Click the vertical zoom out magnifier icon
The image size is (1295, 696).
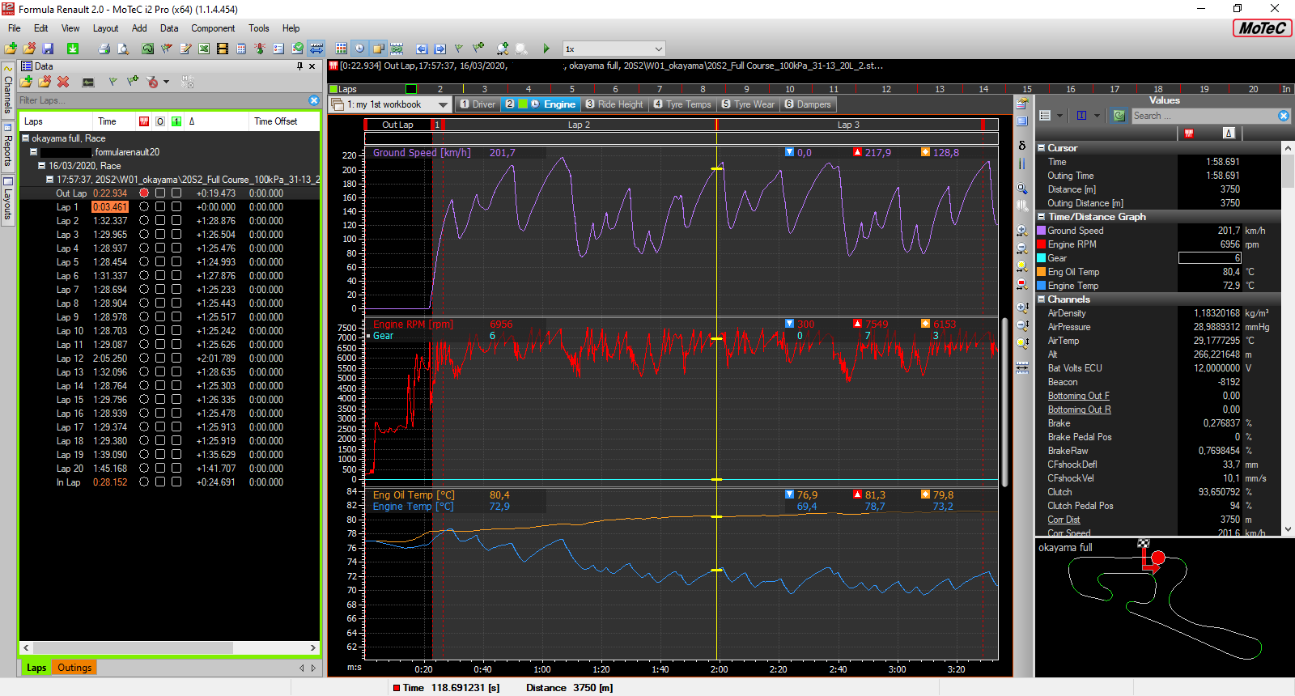pyautogui.click(x=1022, y=325)
